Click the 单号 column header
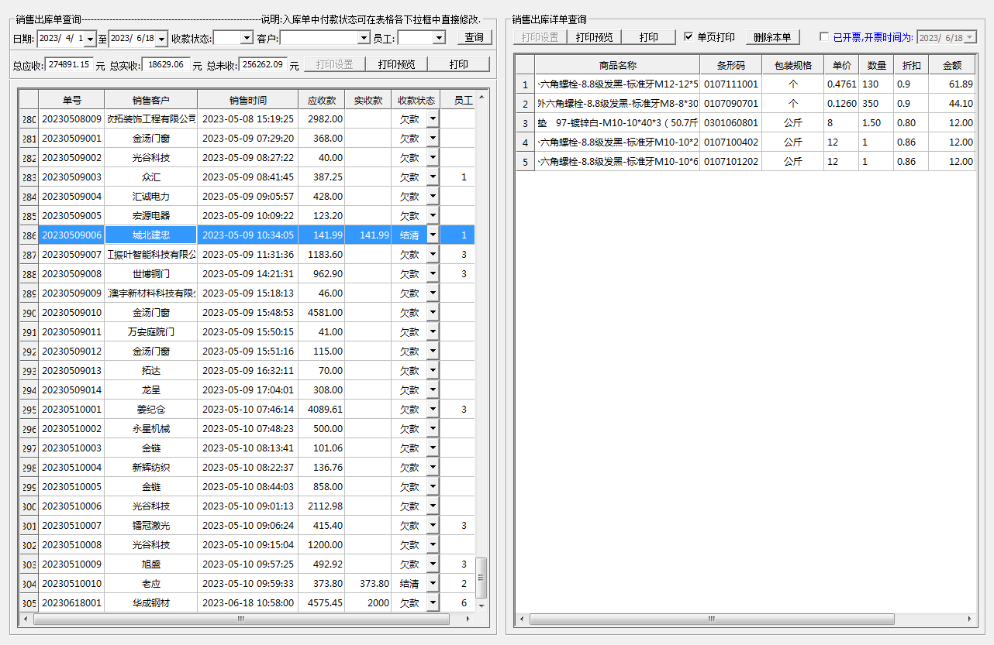This screenshot has width=994, height=645. [71, 99]
